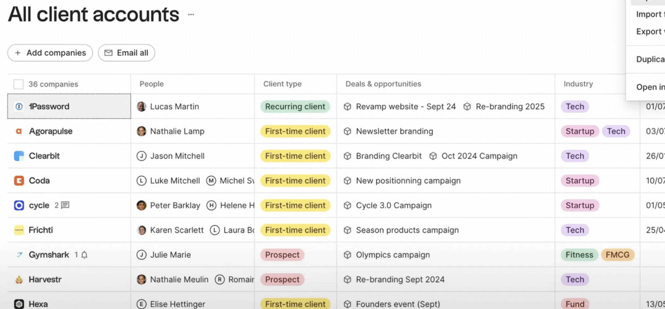Click Peter Barklay's avatar photo
The width and height of the screenshot is (665, 309).
pos(141,205)
